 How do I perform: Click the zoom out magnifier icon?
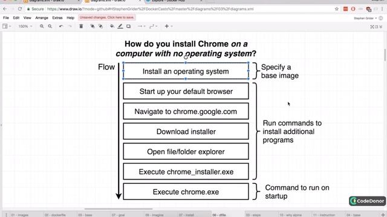[50, 26]
